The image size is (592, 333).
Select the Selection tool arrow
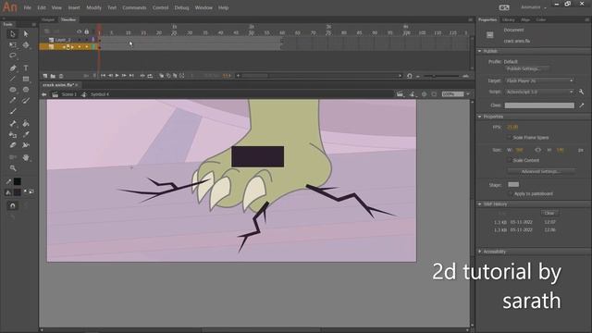pyautogui.click(x=13, y=34)
